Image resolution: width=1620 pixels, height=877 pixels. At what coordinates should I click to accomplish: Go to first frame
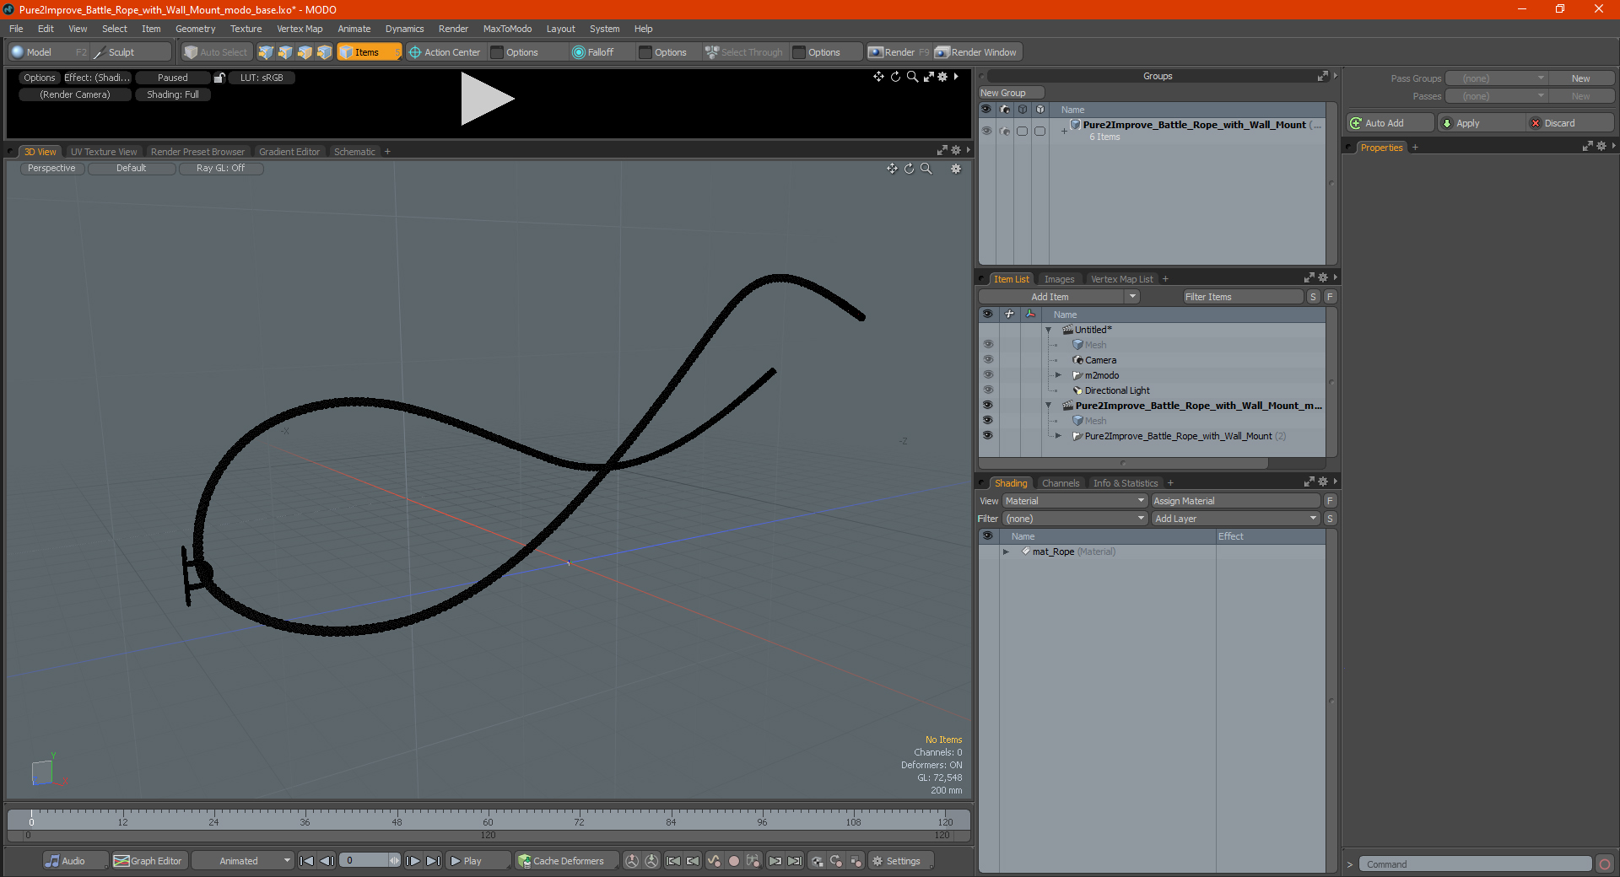306,861
